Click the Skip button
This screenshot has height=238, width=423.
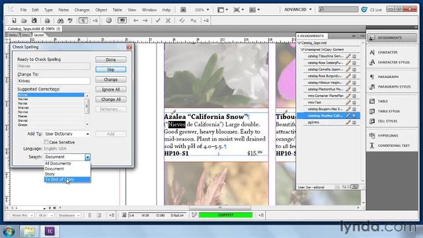coord(110,69)
